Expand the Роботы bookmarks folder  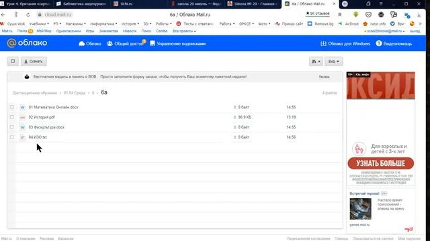point(163,24)
